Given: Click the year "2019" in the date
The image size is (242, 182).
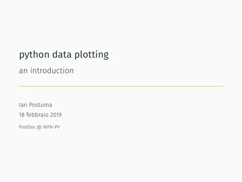Looking at the screenshot, I should pos(56,115).
